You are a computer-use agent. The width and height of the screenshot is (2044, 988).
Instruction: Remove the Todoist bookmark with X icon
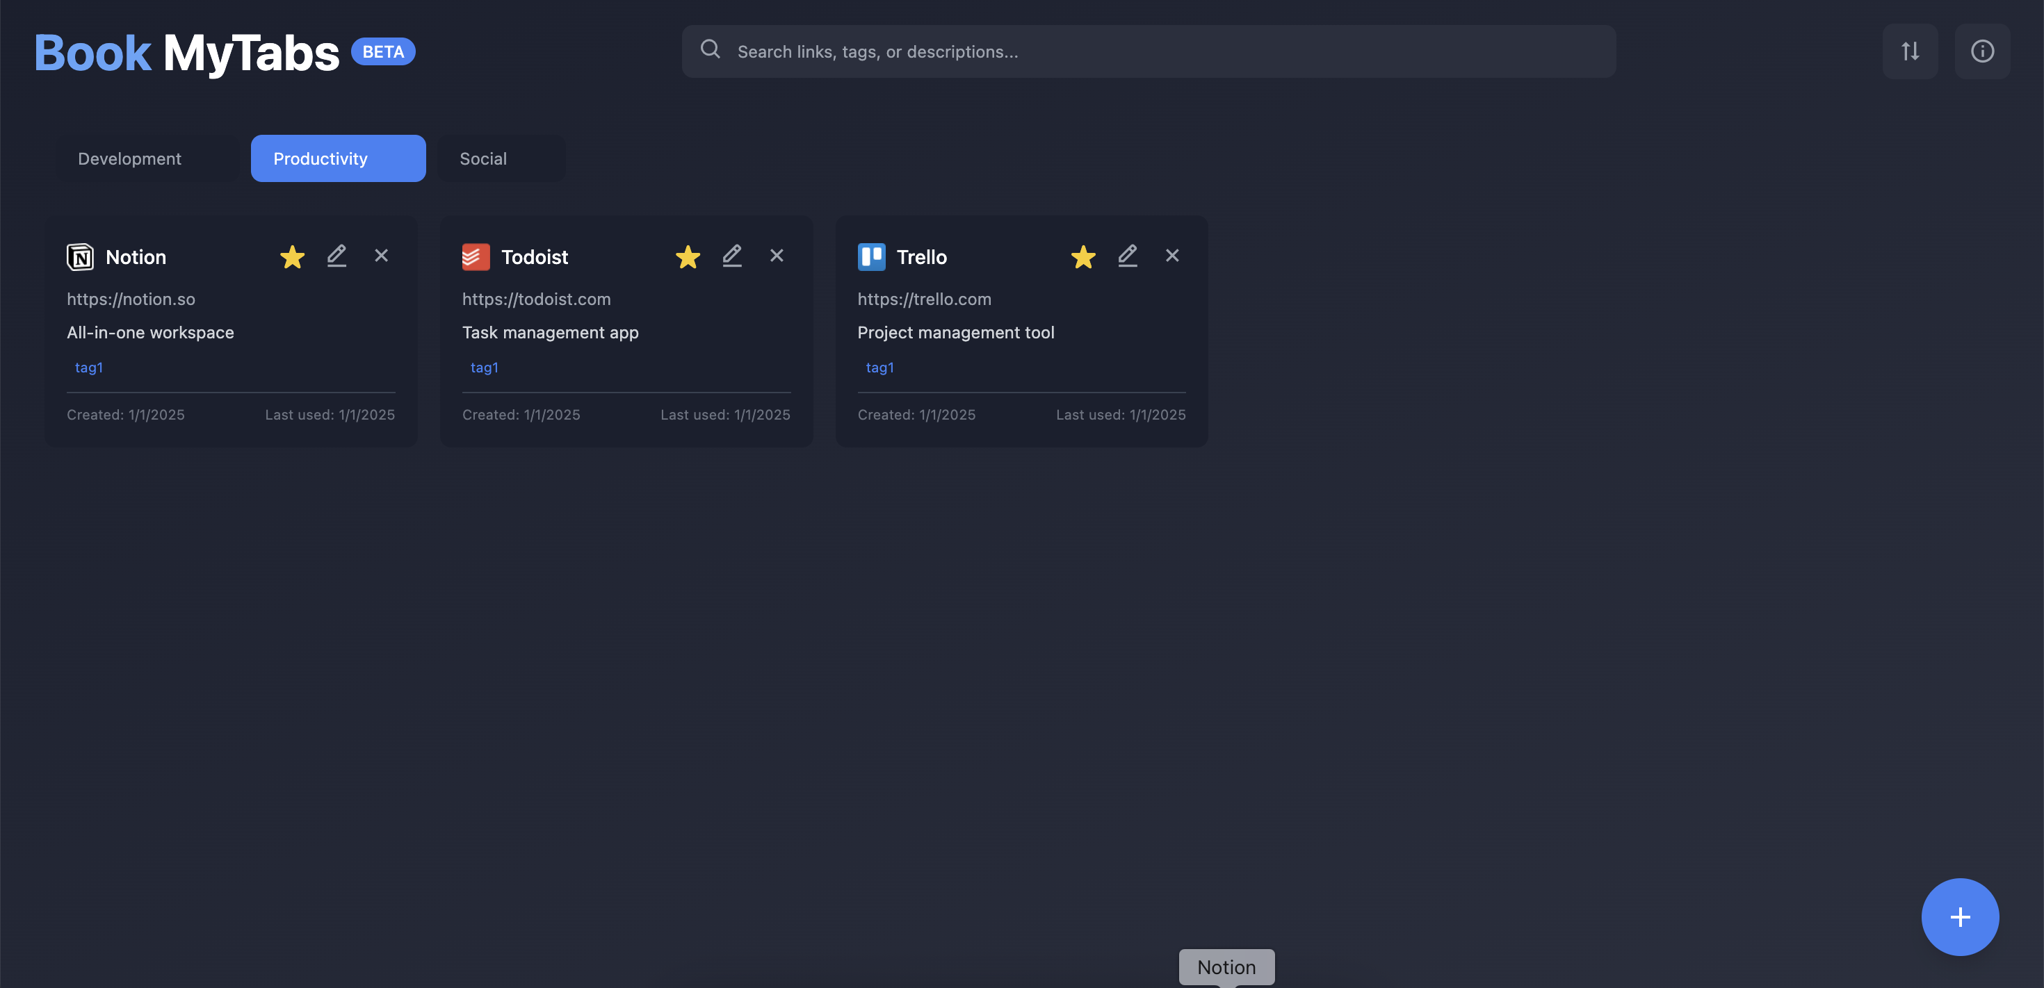click(x=777, y=255)
